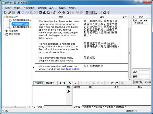Switch to 单句模式 view mode
The image size is (153, 114).
50,83
